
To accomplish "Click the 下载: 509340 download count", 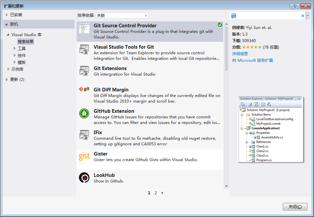I will tap(244, 41).
